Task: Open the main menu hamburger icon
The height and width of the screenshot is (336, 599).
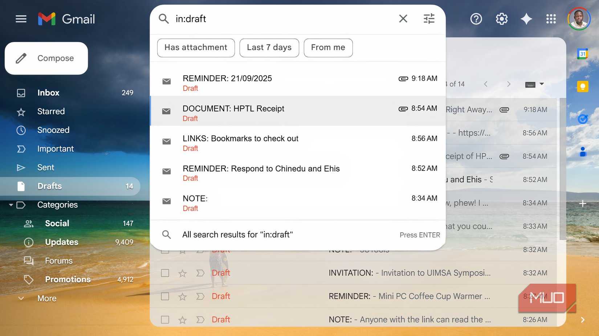Action: pyautogui.click(x=21, y=19)
